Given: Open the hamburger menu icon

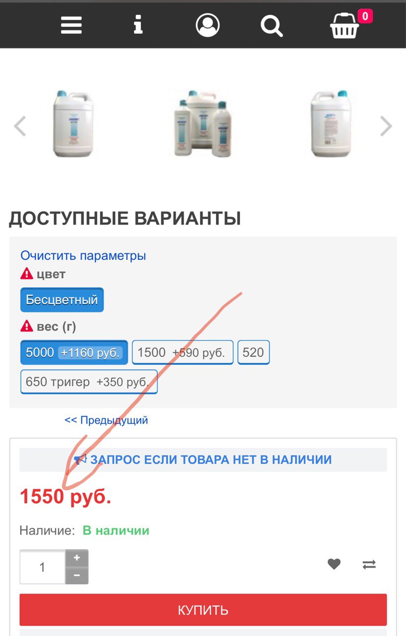Looking at the screenshot, I should 71,25.
